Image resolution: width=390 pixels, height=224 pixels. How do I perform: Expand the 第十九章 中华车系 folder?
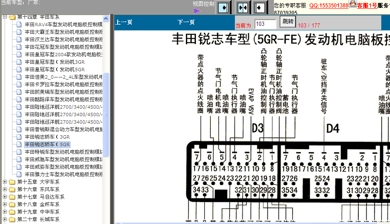pyautogui.click(x=5, y=212)
